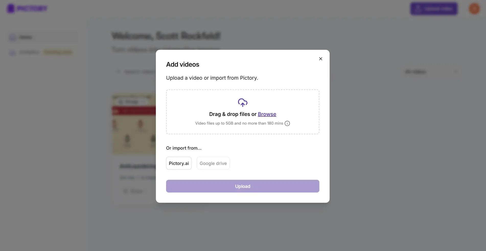Select Pictory.ai import option
The height and width of the screenshot is (251, 486).
179,163
